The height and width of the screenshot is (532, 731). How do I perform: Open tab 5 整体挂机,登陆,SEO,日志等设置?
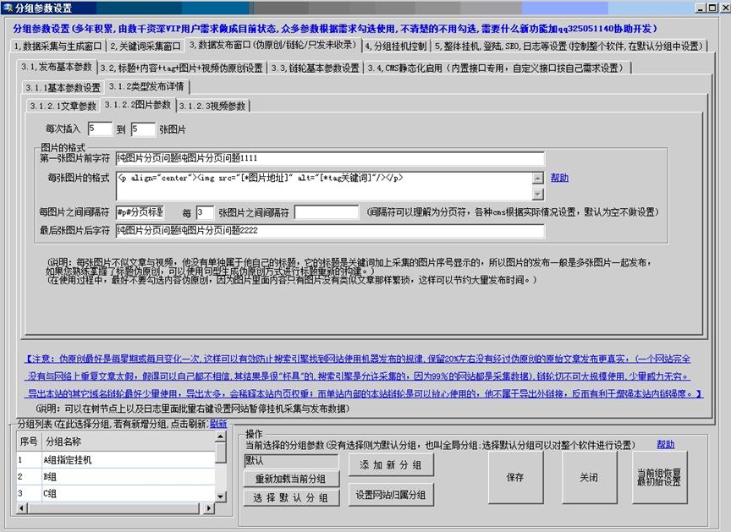click(x=569, y=46)
